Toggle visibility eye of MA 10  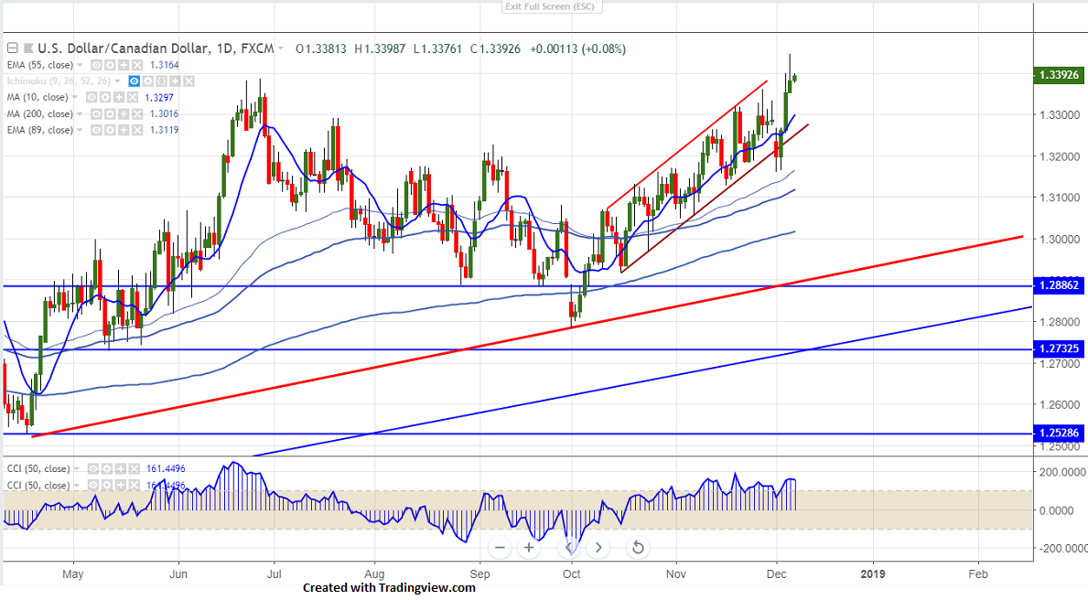[92, 97]
